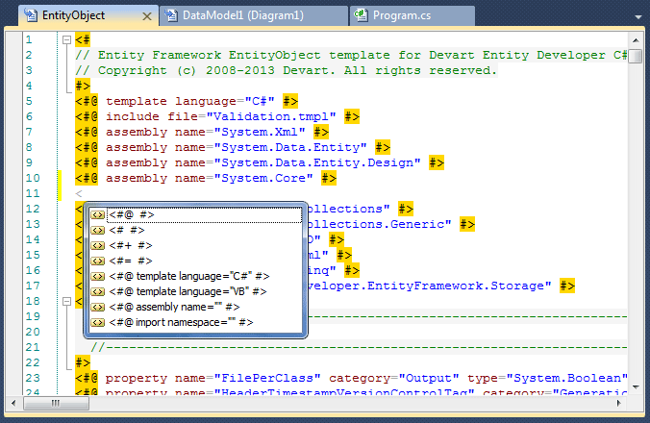Click the horizontal scrollbar right arrow

point(619,403)
